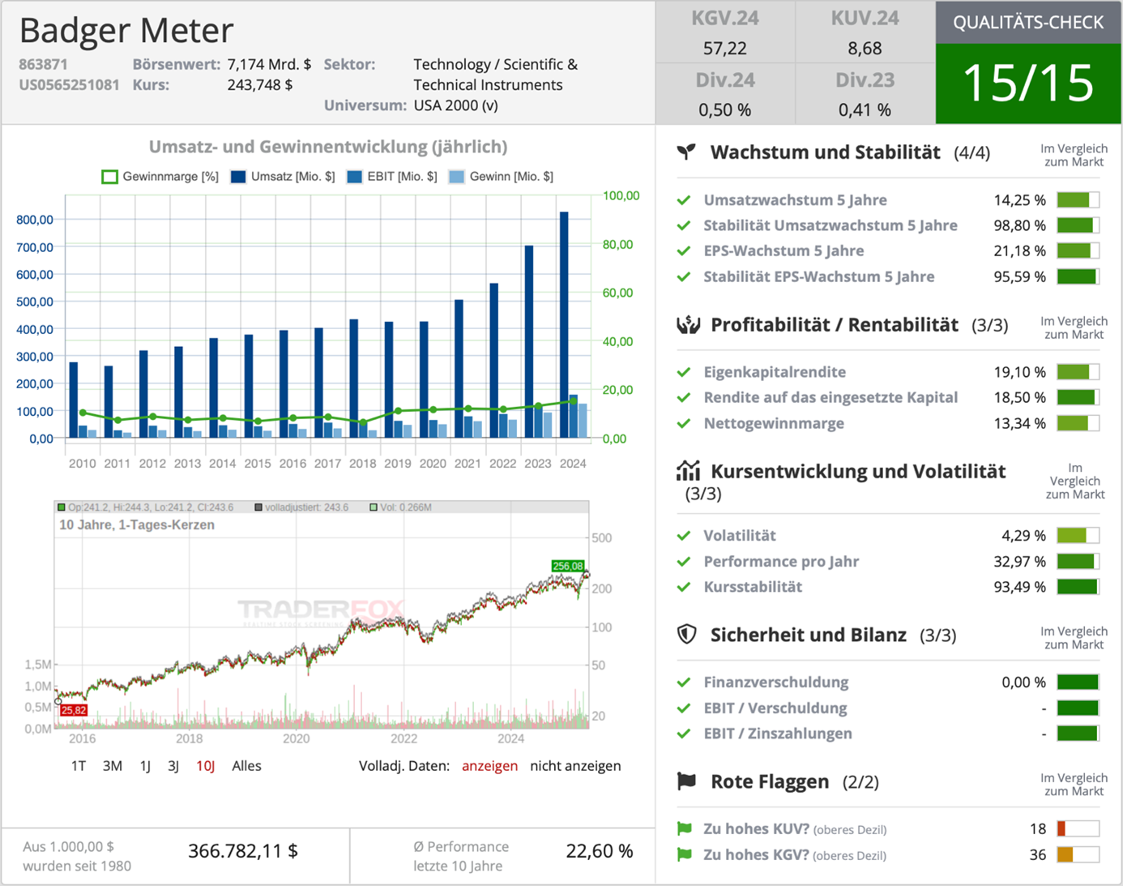Click the plant icon beside Wachstum und Stabilität
This screenshot has width=1123, height=886.
pos(686,152)
